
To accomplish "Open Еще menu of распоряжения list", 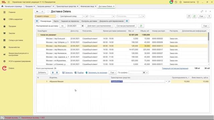I will click(x=206, y=26).
